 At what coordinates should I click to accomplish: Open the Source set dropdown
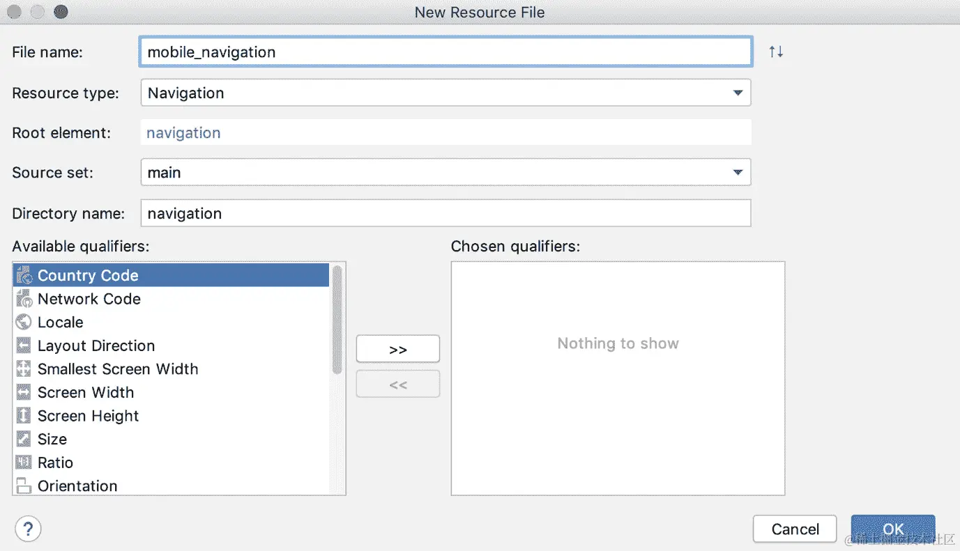coord(737,172)
